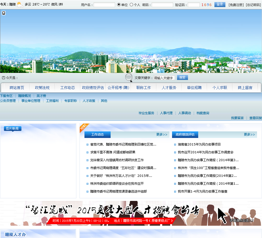
Task: Open 公开招考(聘) navigation item
Action: [118, 88]
